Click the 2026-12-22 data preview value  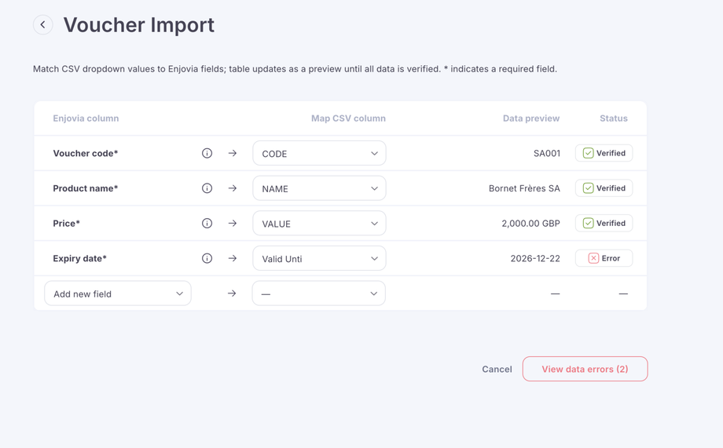point(535,258)
